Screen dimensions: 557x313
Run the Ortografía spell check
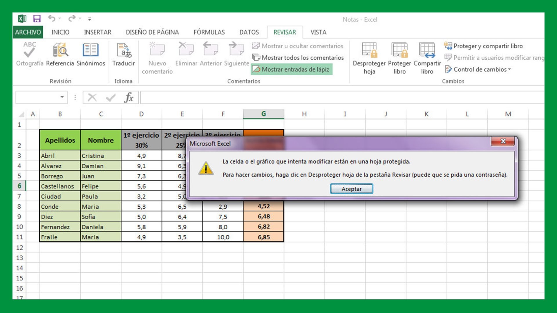(x=30, y=54)
